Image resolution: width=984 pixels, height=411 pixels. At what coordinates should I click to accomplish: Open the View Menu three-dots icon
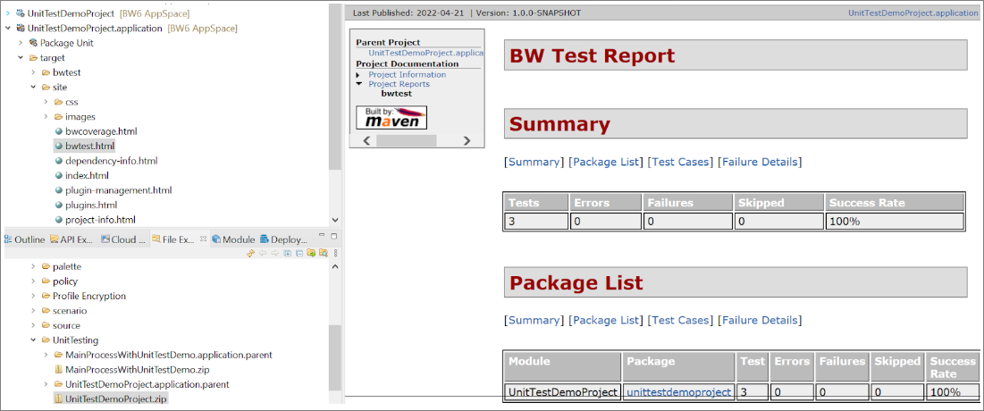[336, 254]
